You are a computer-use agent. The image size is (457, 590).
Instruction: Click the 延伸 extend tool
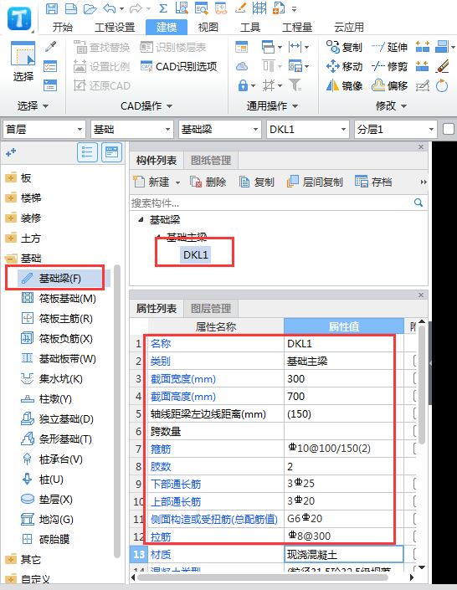389,47
